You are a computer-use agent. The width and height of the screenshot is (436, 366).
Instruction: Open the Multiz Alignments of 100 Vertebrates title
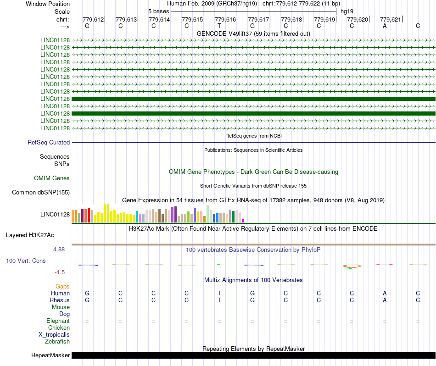[253, 280]
